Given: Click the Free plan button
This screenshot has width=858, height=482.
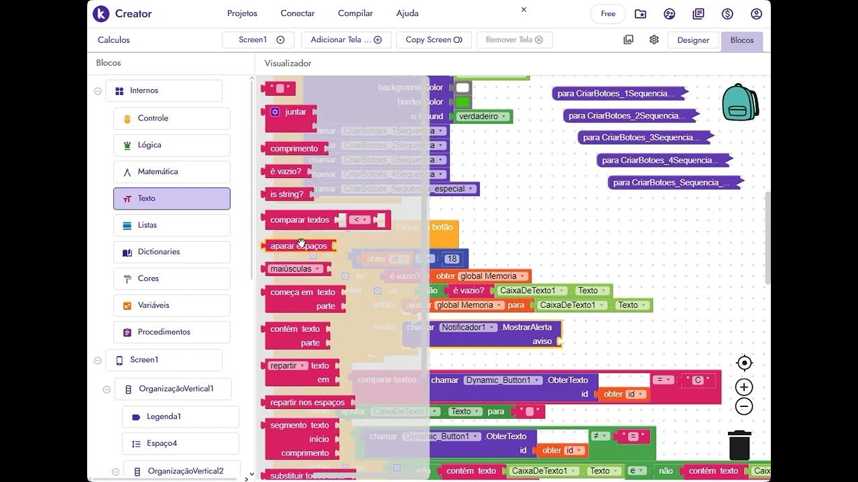Looking at the screenshot, I should coord(608,13).
